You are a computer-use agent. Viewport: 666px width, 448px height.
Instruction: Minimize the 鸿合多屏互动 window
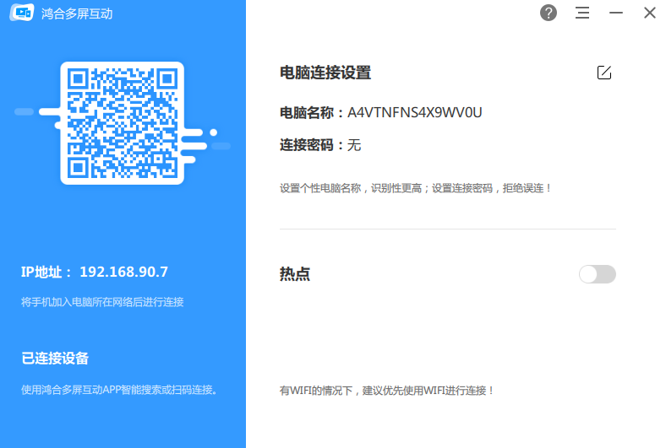click(x=616, y=13)
